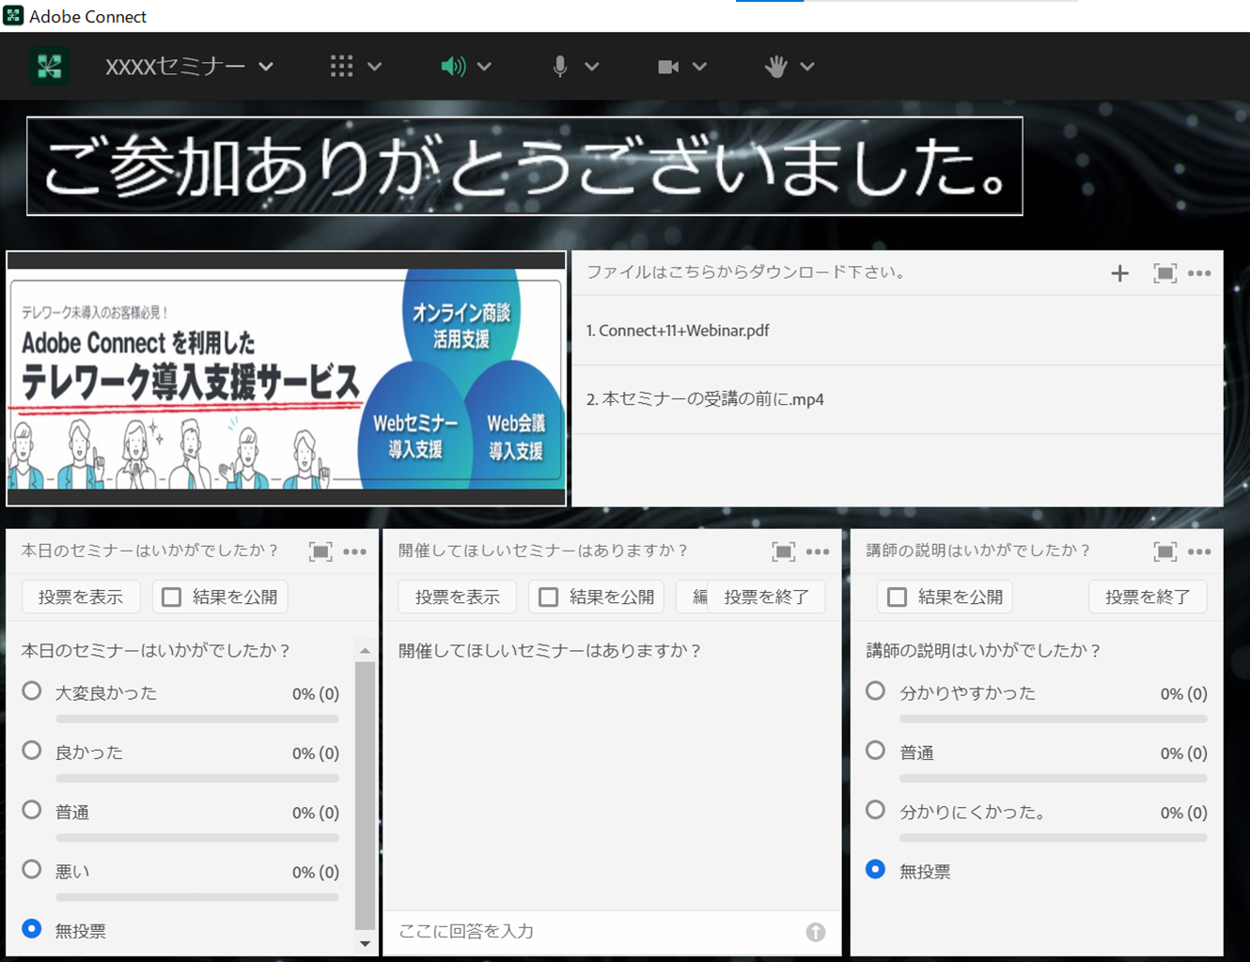Select the 良かった radio option

click(x=32, y=751)
